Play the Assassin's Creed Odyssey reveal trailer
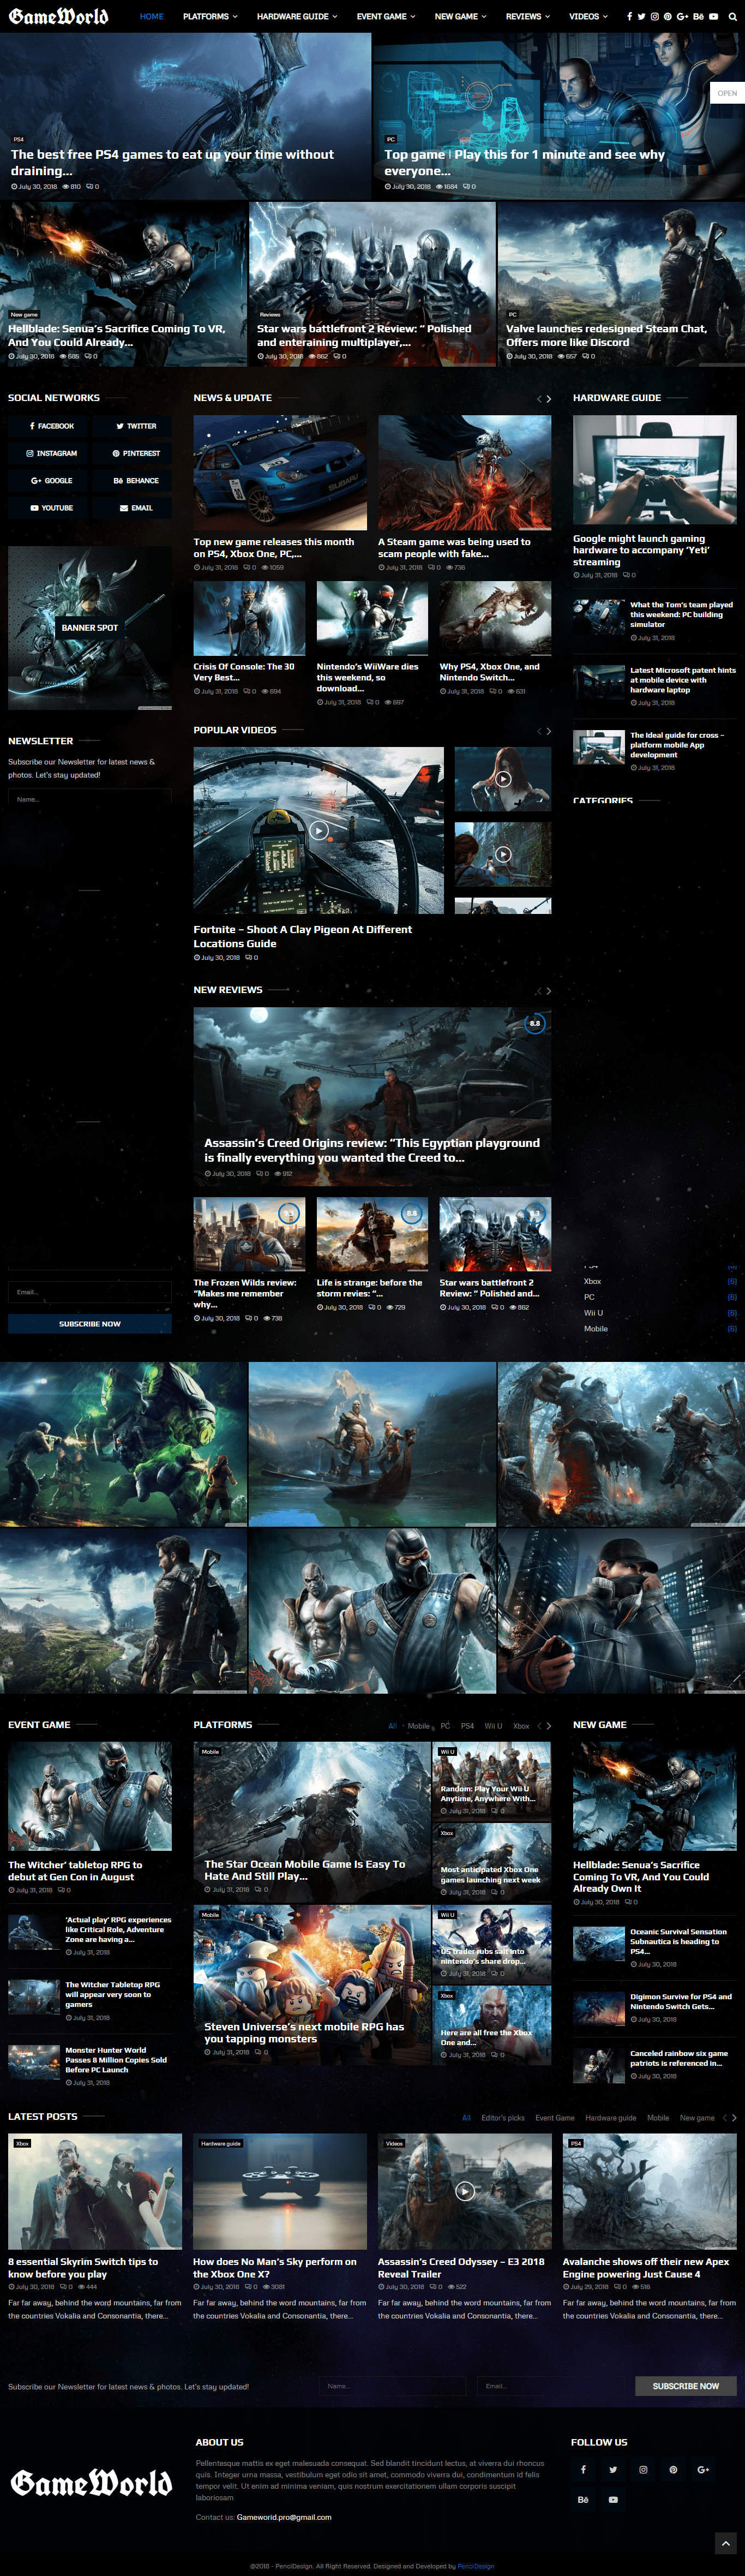 (x=464, y=2191)
